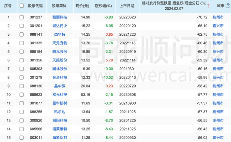This screenshot has width=231, height=142.
Task: Sort by the 上市日期 column header
Action: point(127,6)
